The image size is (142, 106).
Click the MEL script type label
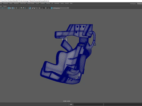pos(71,104)
